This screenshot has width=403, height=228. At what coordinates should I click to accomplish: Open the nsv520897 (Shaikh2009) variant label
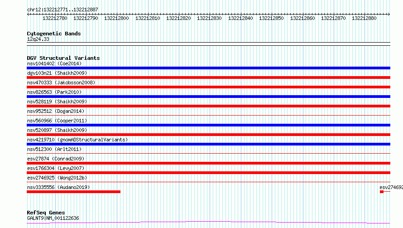(57, 130)
